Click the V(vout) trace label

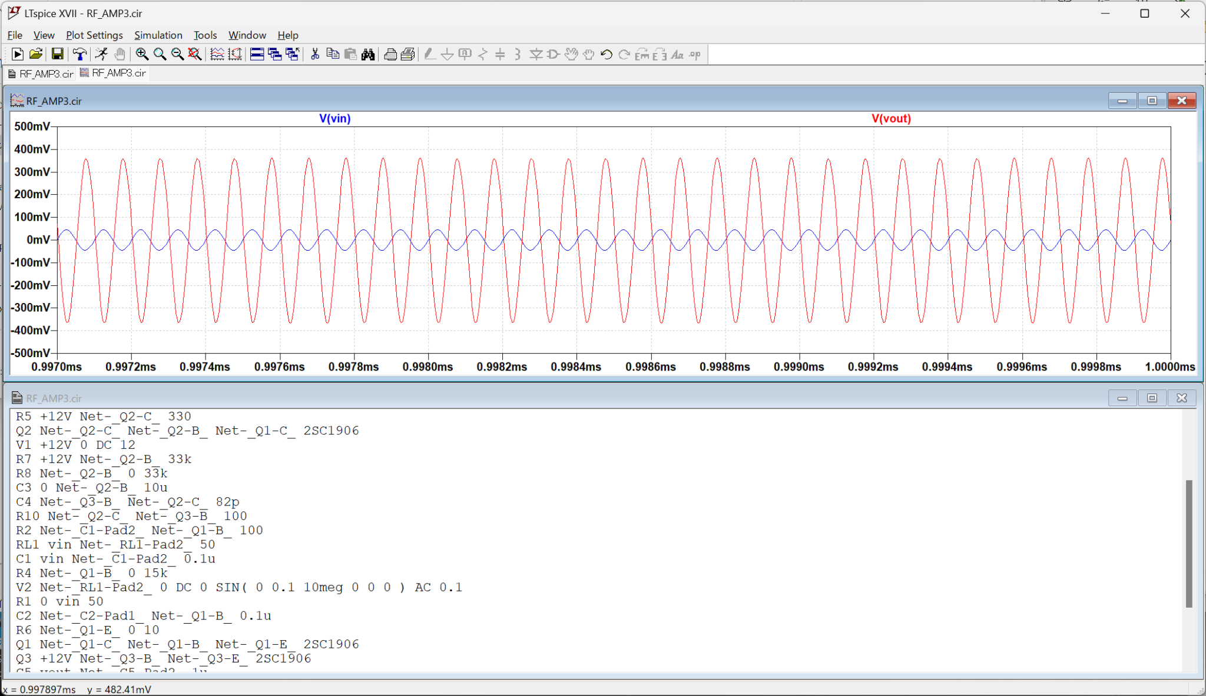coord(891,118)
